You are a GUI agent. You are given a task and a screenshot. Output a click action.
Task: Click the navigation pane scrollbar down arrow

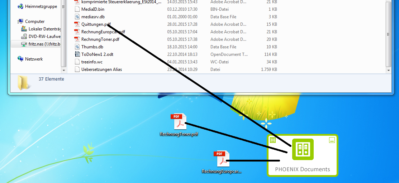(x=64, y=70)
